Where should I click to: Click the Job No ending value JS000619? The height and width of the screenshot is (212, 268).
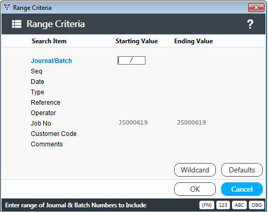coord(191,122)
